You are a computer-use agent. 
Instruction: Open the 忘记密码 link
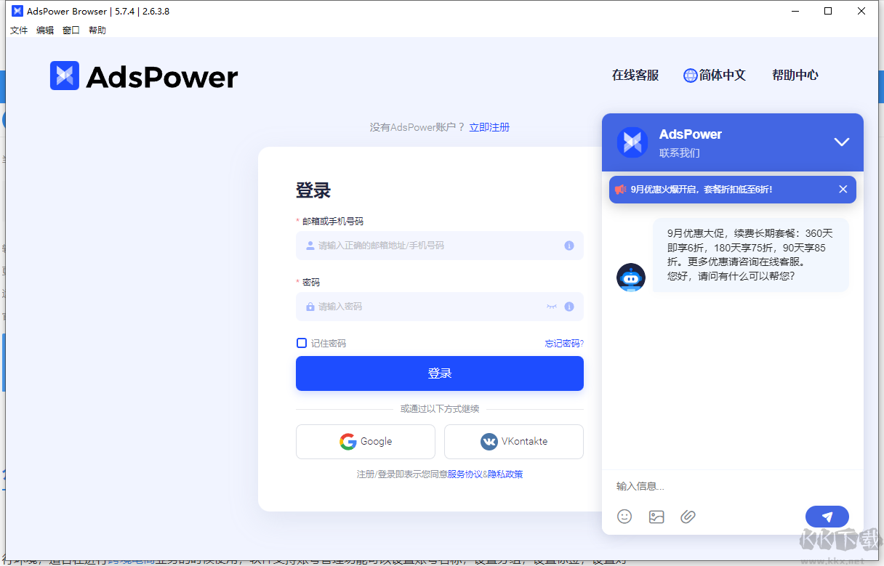563,342
